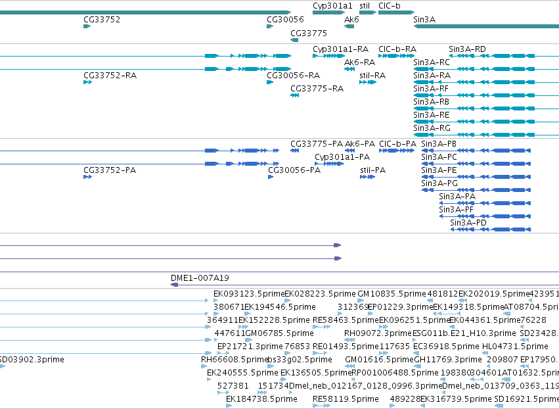
Task: Click the Ak6-RA transcript label
Action: pos(359,62)
